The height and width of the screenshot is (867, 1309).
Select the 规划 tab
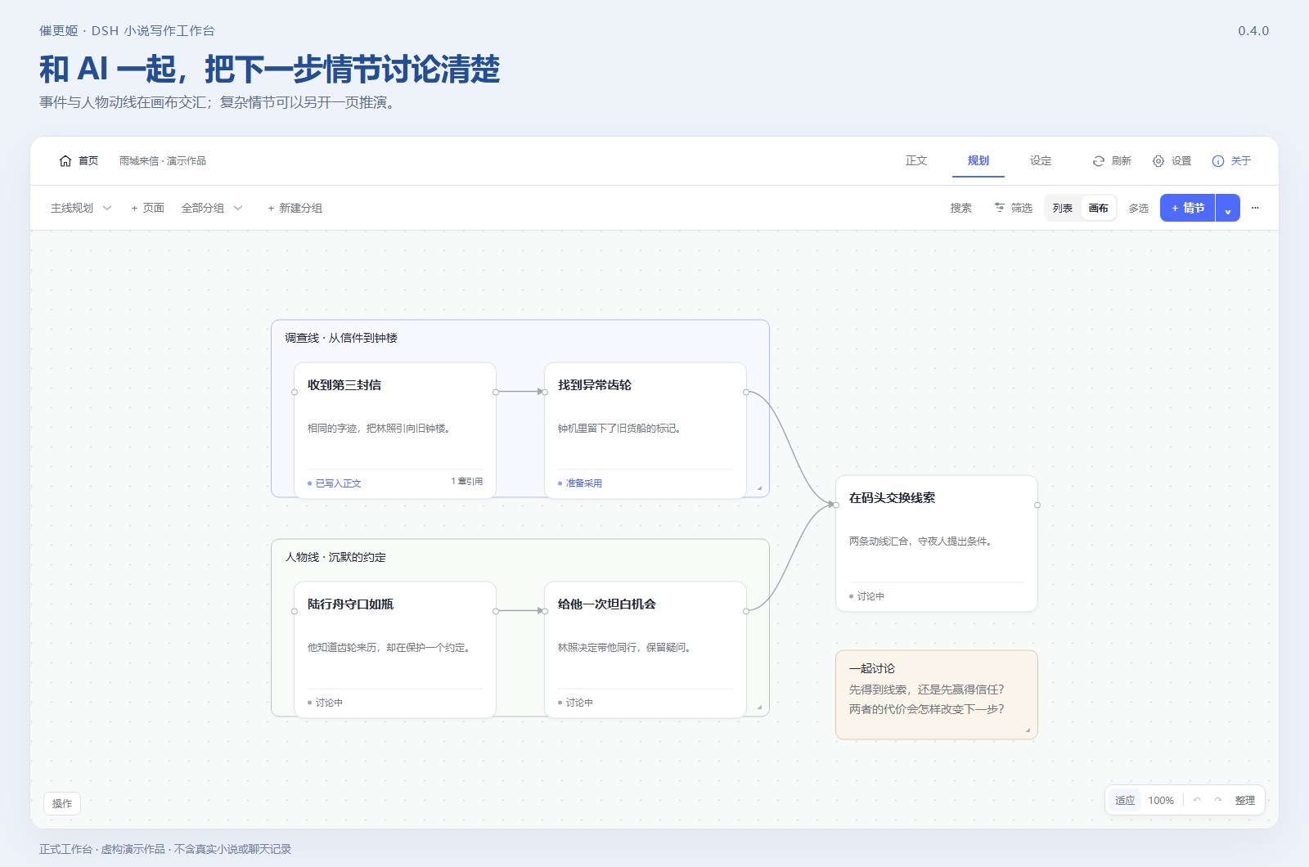(978, 161)
